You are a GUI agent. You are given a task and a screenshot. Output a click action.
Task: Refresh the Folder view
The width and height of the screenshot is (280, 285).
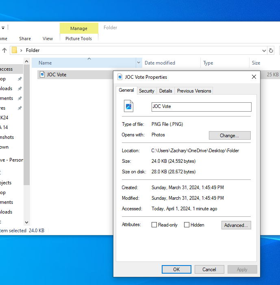click(x=271, y=50)
